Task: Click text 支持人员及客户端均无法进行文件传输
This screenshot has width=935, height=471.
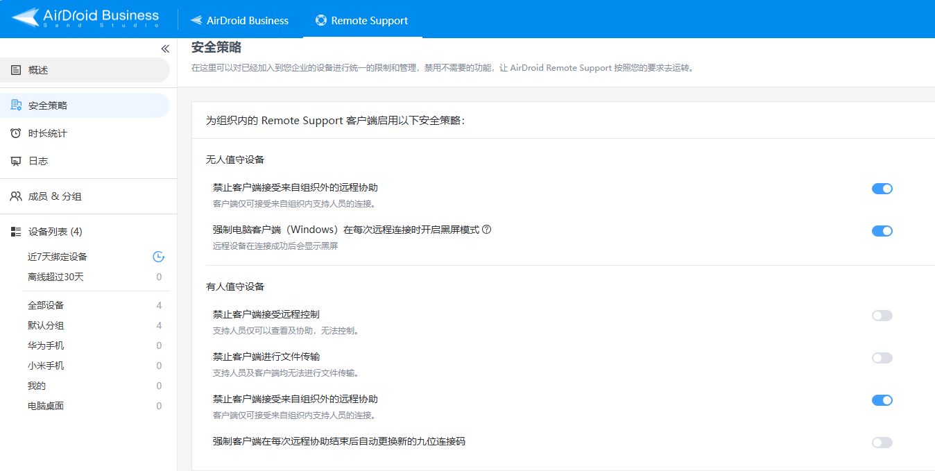Action: pyautogui.click(x=286, y=373)
